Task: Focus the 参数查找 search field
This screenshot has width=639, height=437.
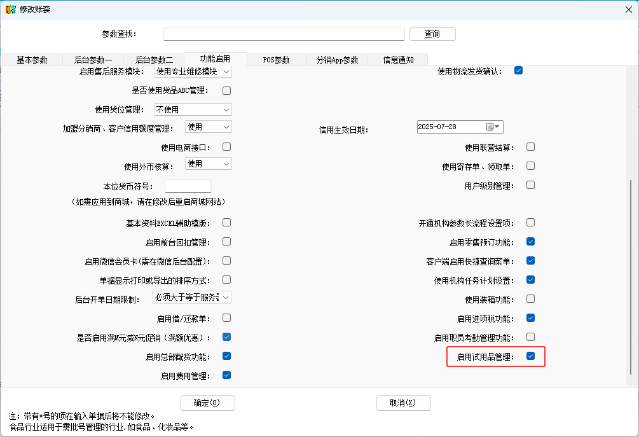Action: point(284,34)
